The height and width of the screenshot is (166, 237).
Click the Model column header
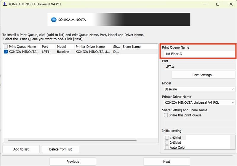point(61,47)
